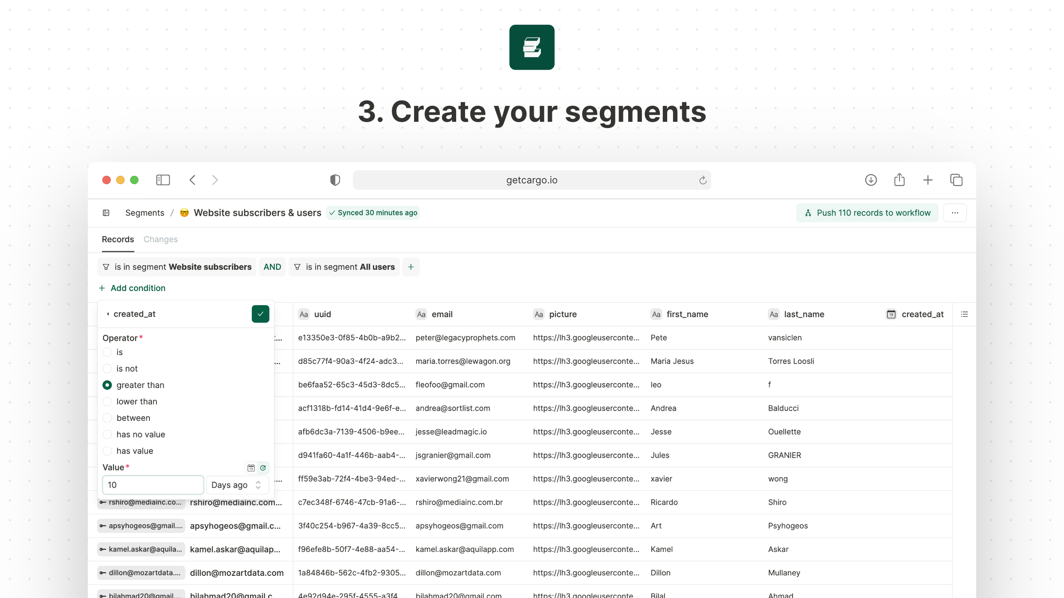The width and height of the screenshot is (1064, 598).
Task: Toggle the app sidebar panel icon
Action: coord(106,213)
